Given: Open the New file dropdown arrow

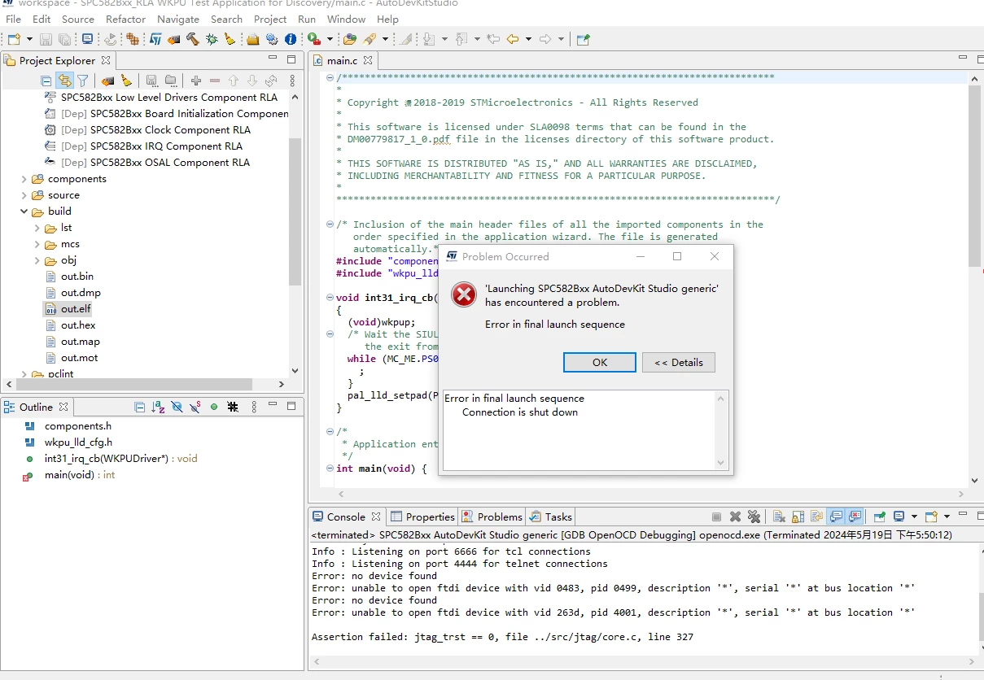Looking at the screenshot, I should click(30, 39).
